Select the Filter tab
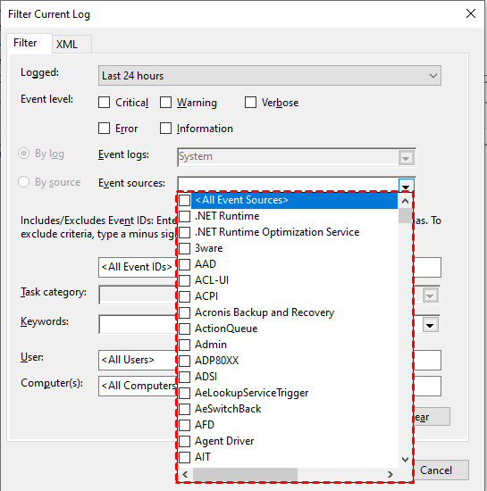This screenshot has width=487, height=491. (x=29, y=43)
